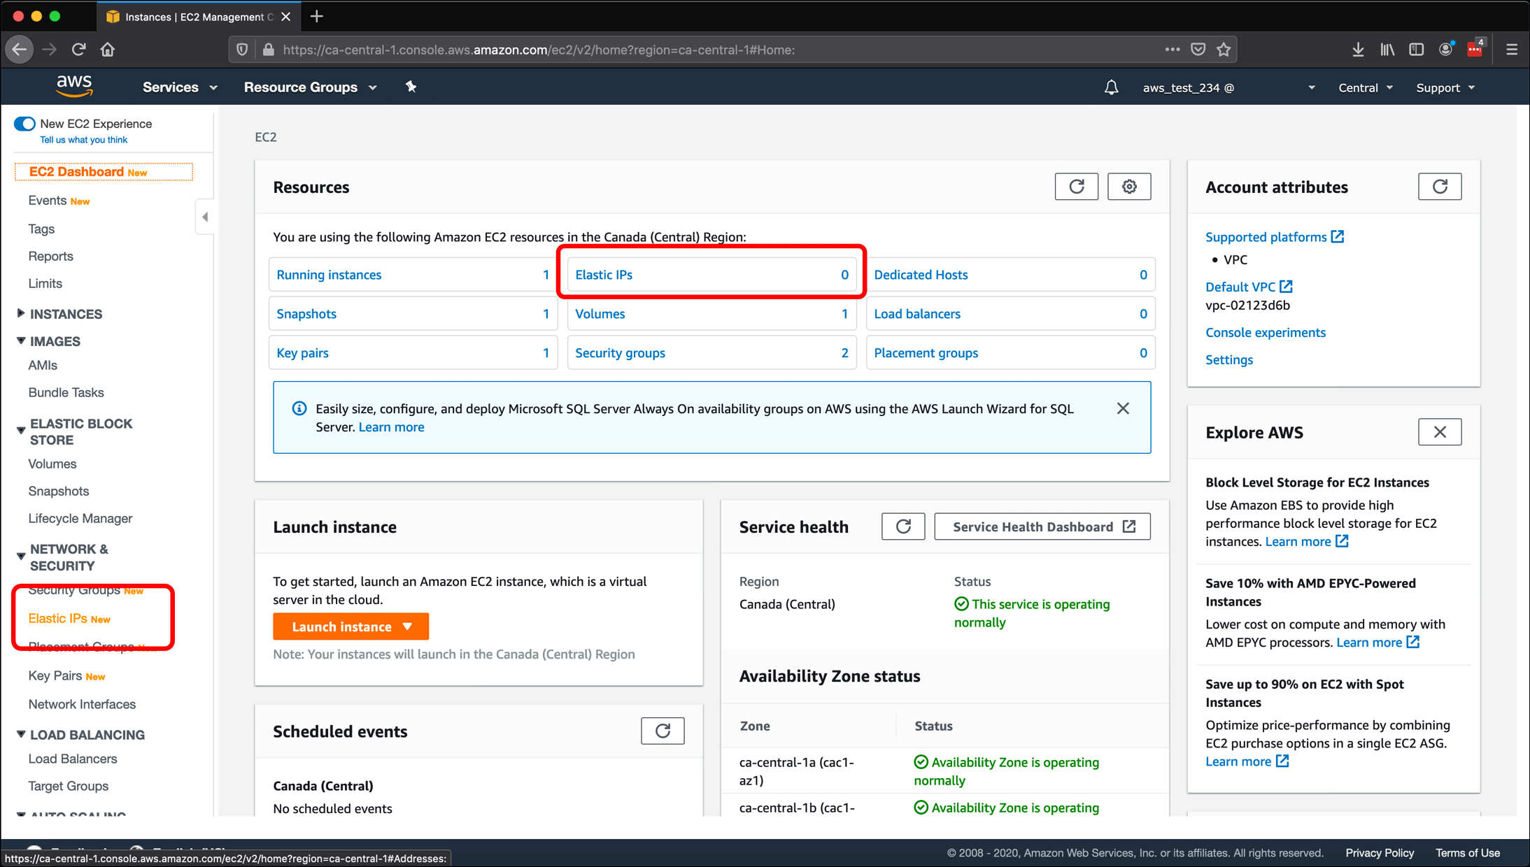Refresh the Service health panel
This screenshot has width=1530, height=867.
(x=903, y=526)
